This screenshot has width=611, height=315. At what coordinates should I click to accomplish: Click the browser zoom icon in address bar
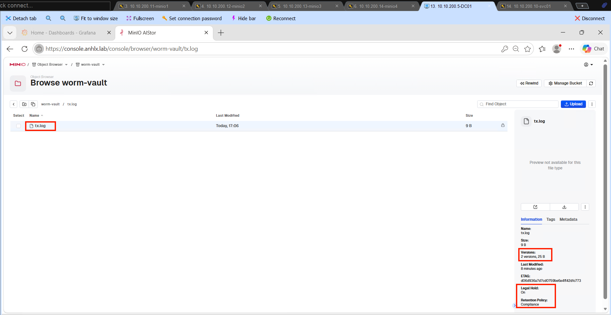tap(516, 49)
